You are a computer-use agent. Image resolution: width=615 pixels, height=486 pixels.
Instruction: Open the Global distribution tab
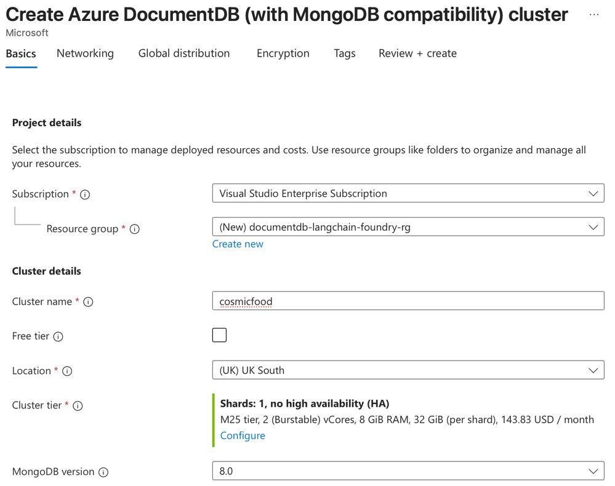[x=184, y=54]
